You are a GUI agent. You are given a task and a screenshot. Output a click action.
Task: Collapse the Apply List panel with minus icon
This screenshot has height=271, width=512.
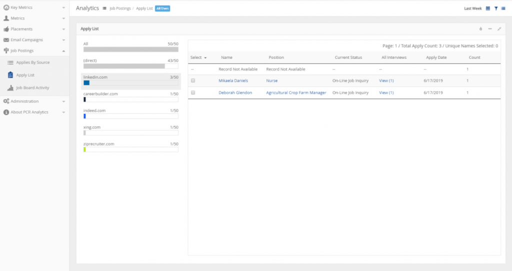pyautogui.click(x=490, y=29)
